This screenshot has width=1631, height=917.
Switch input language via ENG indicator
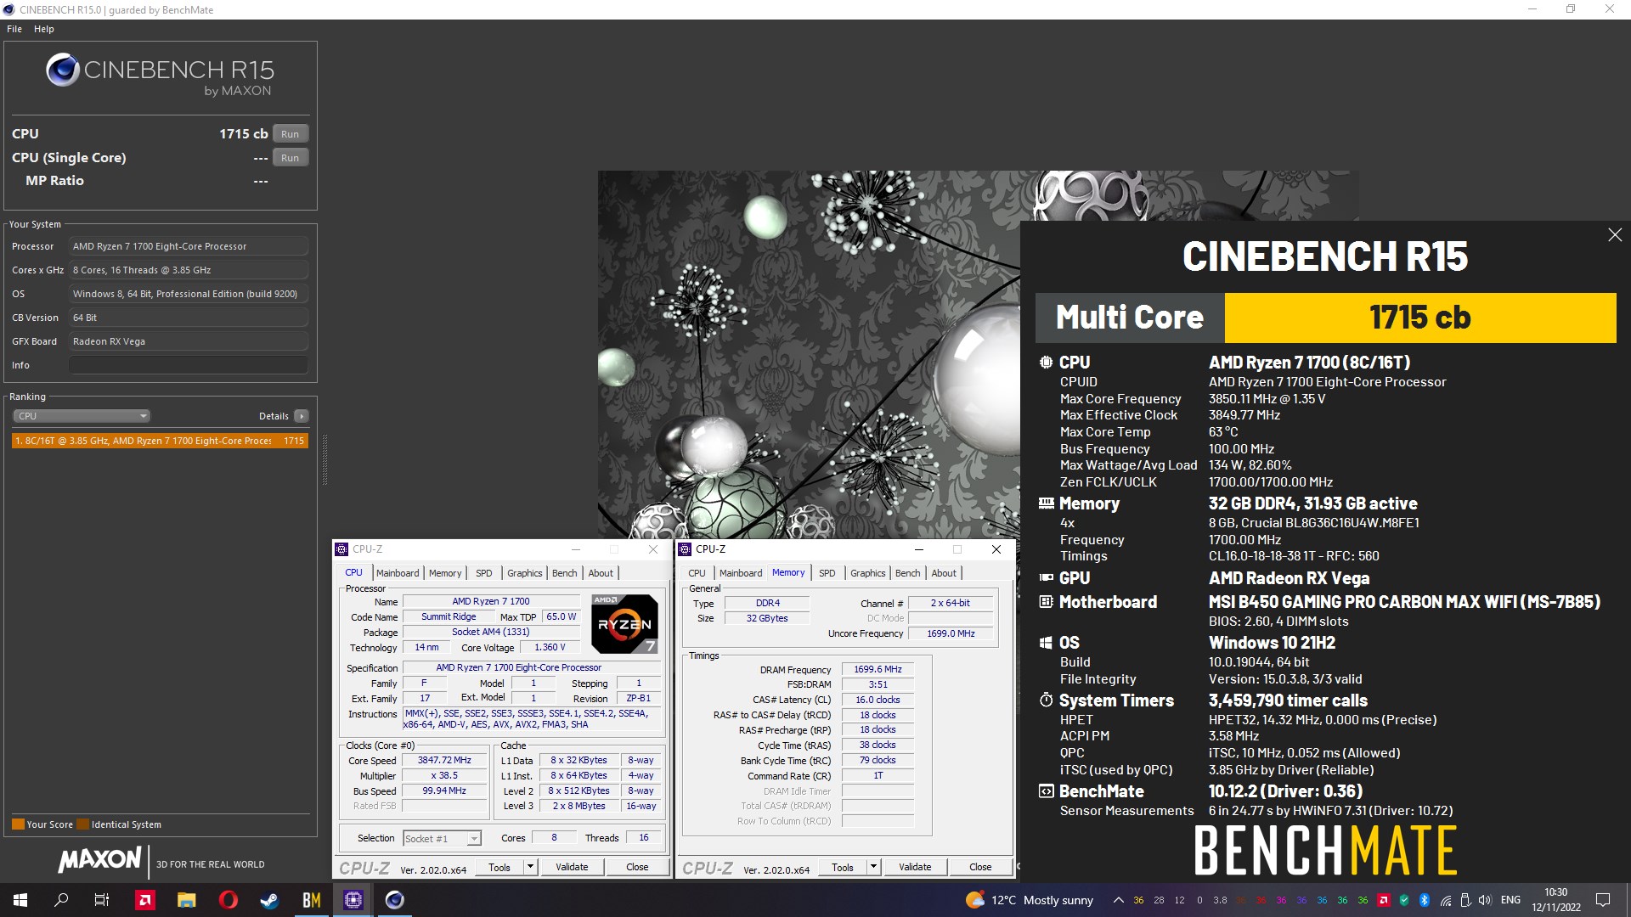click(x=1510, y=900)
